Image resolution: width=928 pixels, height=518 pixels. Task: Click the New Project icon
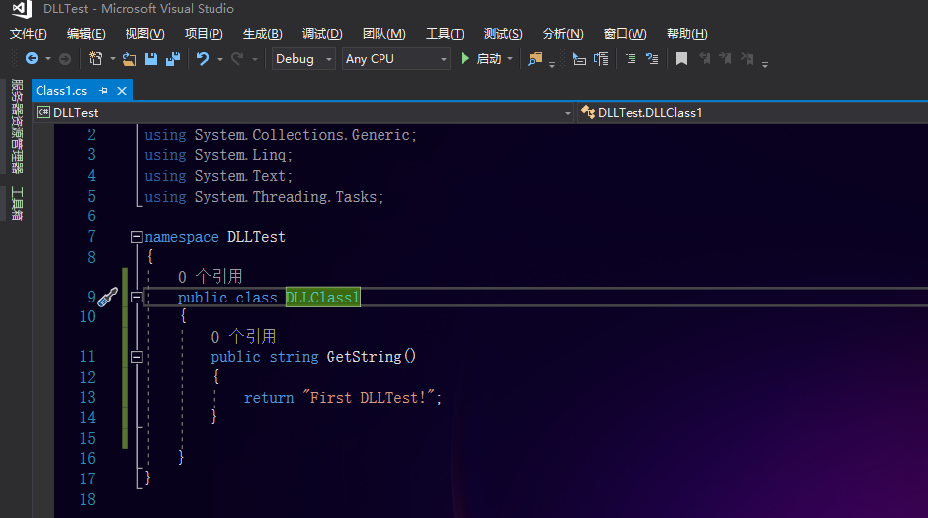point(95,58)
